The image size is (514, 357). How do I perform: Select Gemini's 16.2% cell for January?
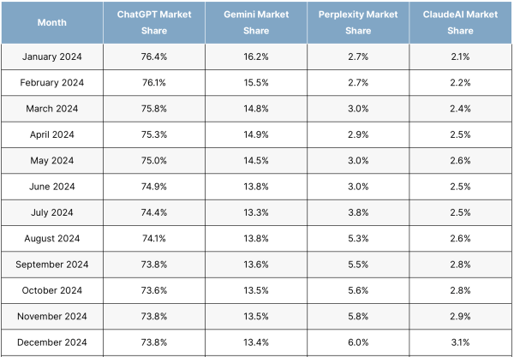(x=255, y=57)
